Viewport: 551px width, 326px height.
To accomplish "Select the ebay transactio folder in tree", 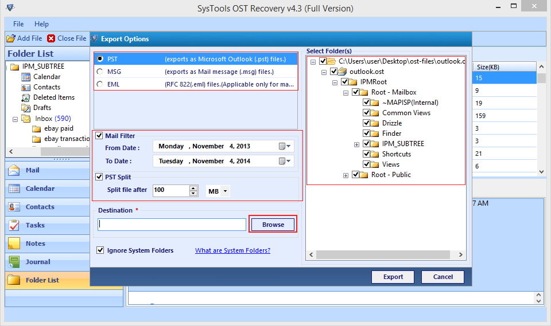I will 61,139.
